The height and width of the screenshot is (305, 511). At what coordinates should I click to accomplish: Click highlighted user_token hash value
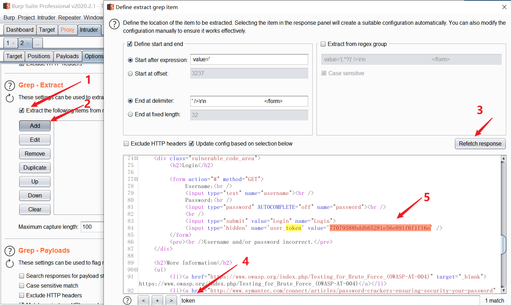[380, 228]
